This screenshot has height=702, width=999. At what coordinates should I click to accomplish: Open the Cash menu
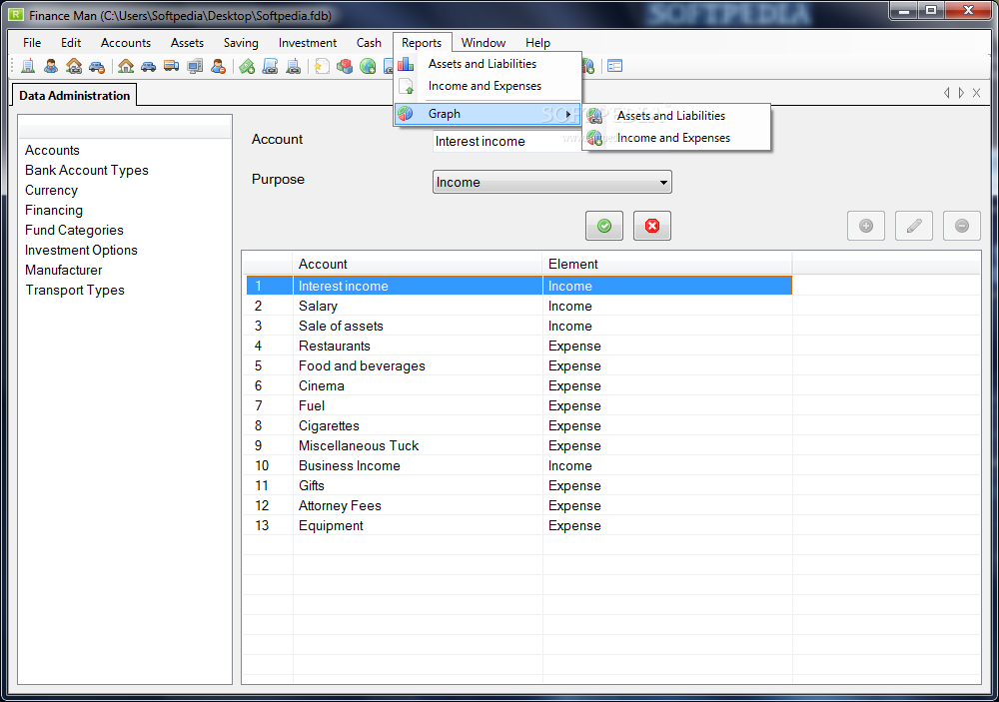369,43
